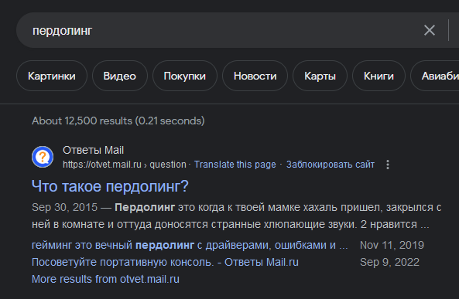Click Заблокировать сайт link
The image size is (459, 299).
coord(331,165)
